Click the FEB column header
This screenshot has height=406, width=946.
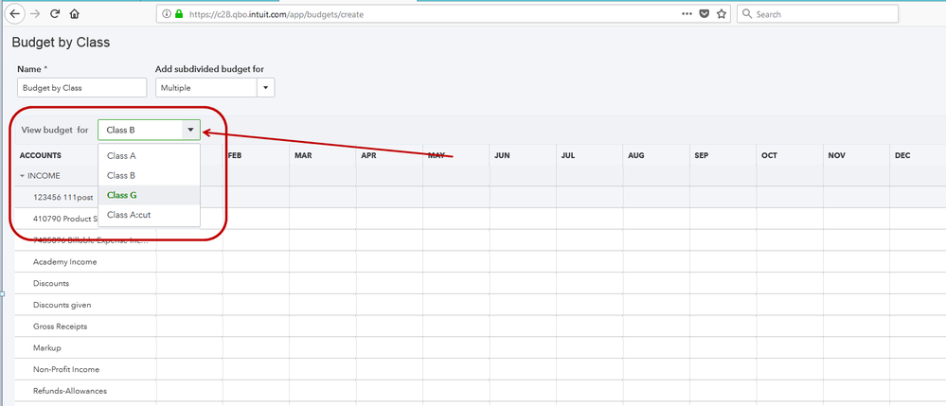pos(235,155)
